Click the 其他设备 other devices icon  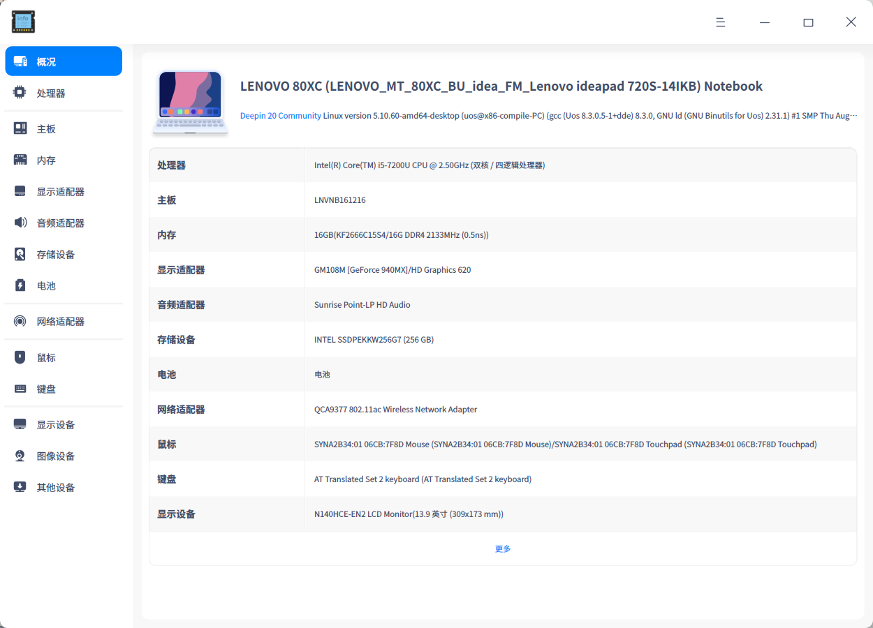pyautogui.click(x=20, y=487)
